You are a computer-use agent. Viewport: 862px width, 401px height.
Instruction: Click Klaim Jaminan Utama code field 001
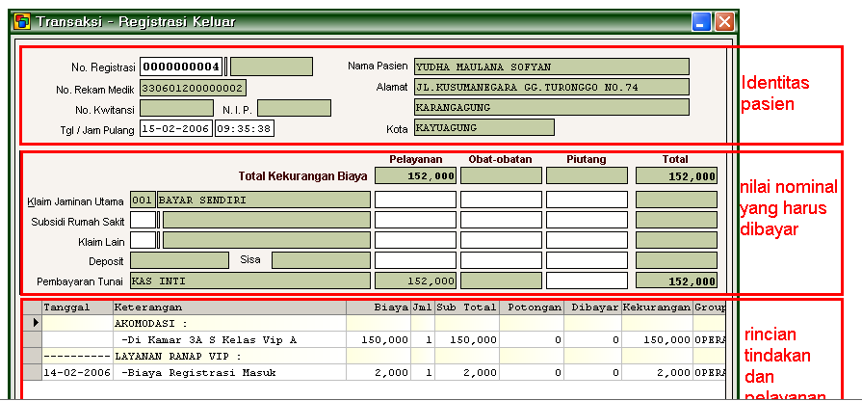coord(143,200)
